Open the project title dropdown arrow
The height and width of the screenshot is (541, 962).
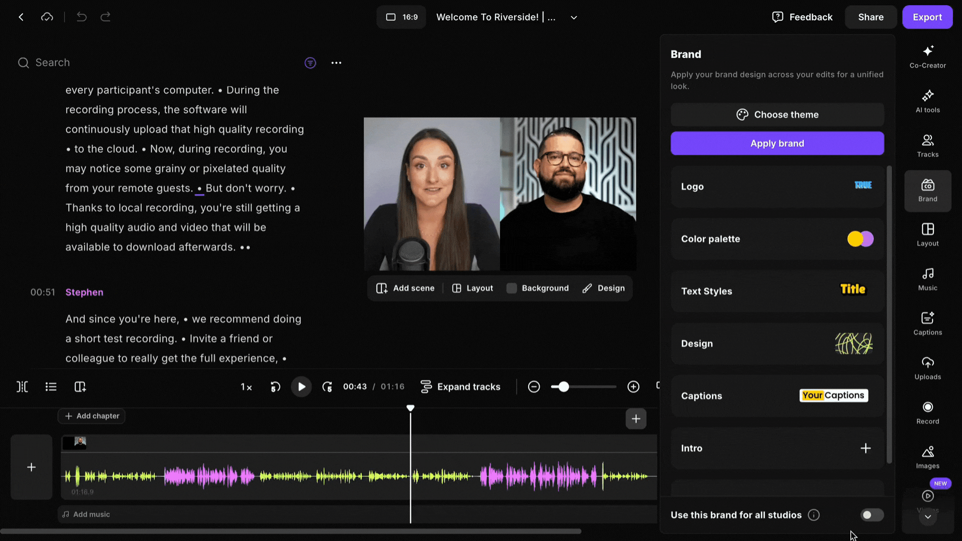pyautogui.click(x=574, y=17)
